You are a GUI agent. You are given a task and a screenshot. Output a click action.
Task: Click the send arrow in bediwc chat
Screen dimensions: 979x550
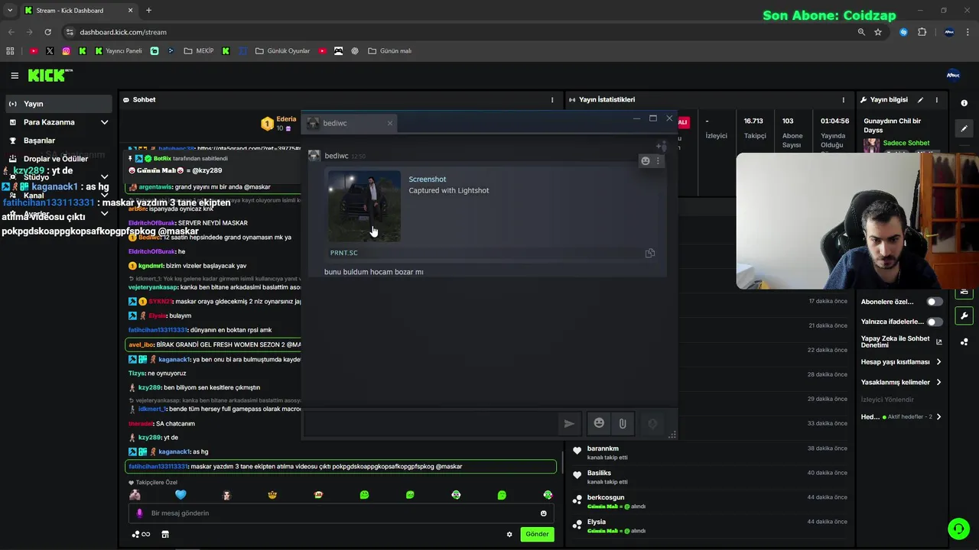pyautogui.click(x=569, y=423)
